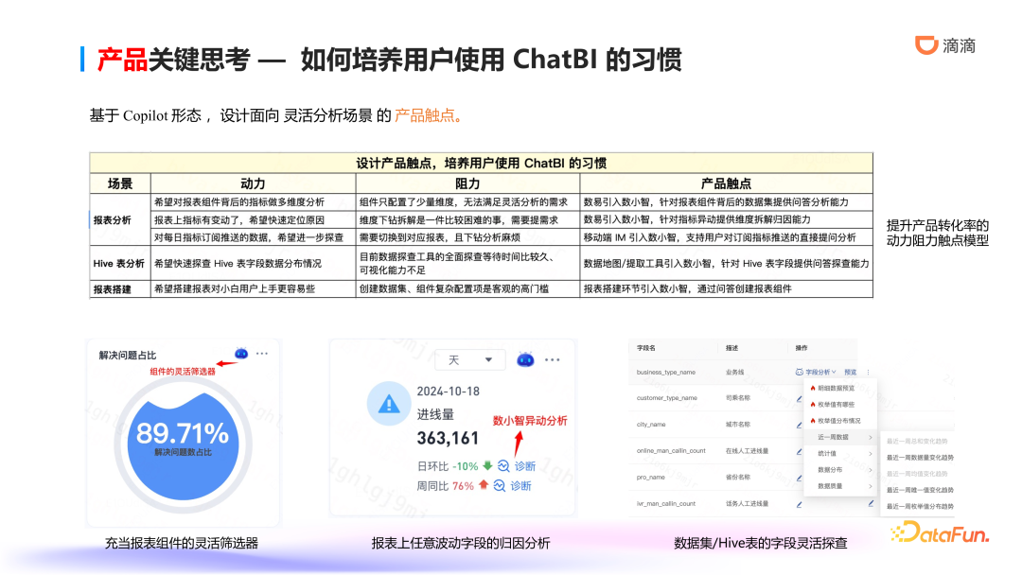Select 明细数据预览 from the menu

(x=837, y=388)
